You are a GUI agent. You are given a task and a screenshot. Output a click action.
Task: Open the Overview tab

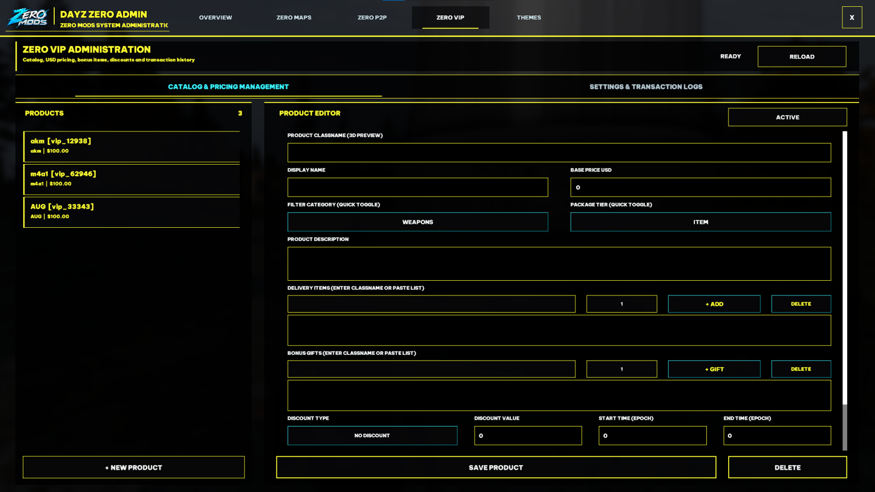[x=215, y=18]
